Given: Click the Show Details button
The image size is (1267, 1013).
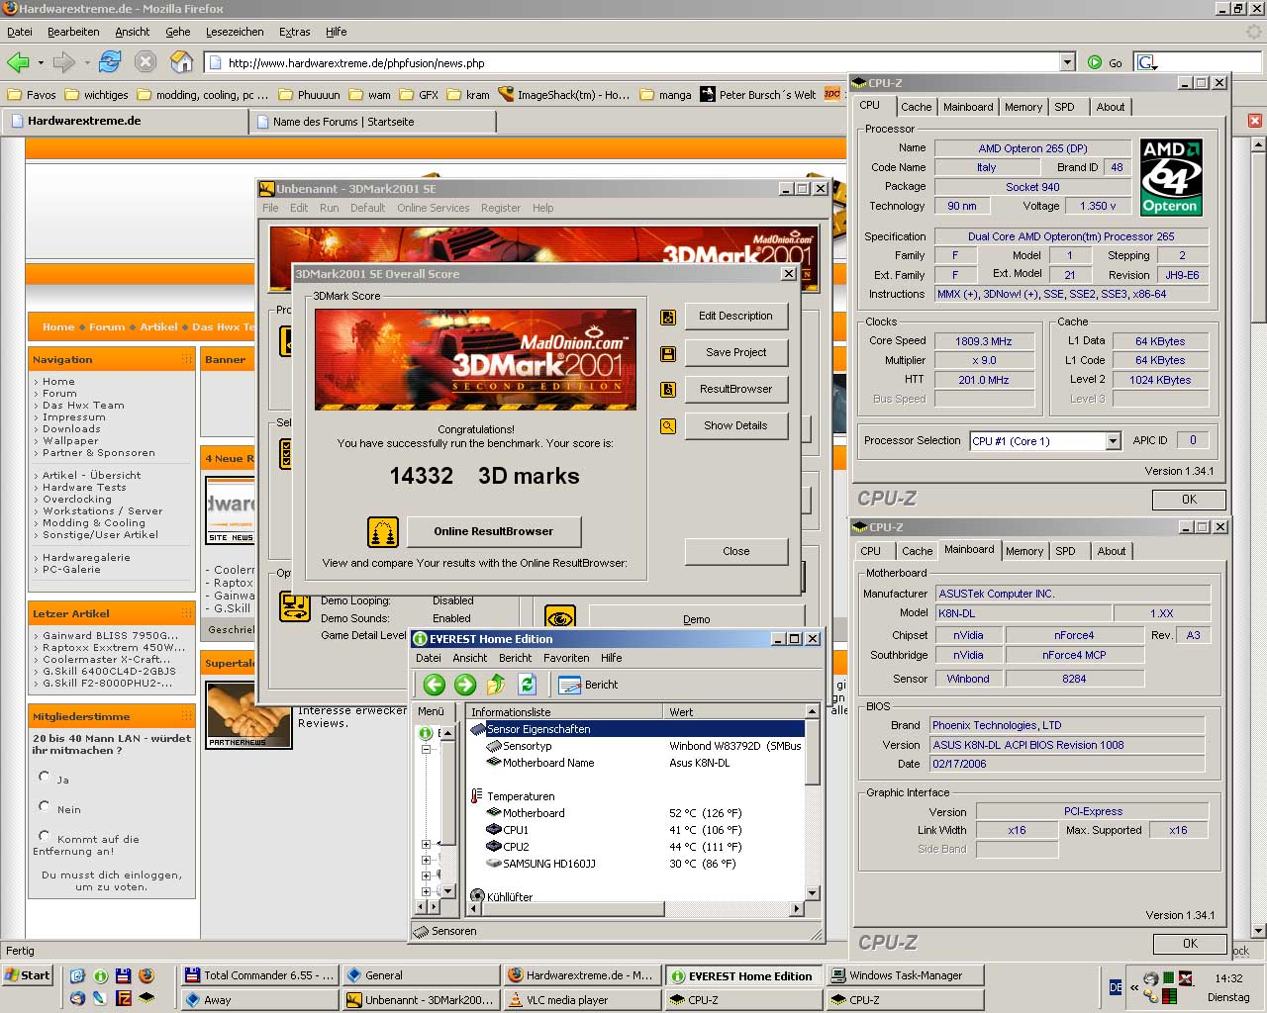Looking at the screenshot, I should click(735, 426).
